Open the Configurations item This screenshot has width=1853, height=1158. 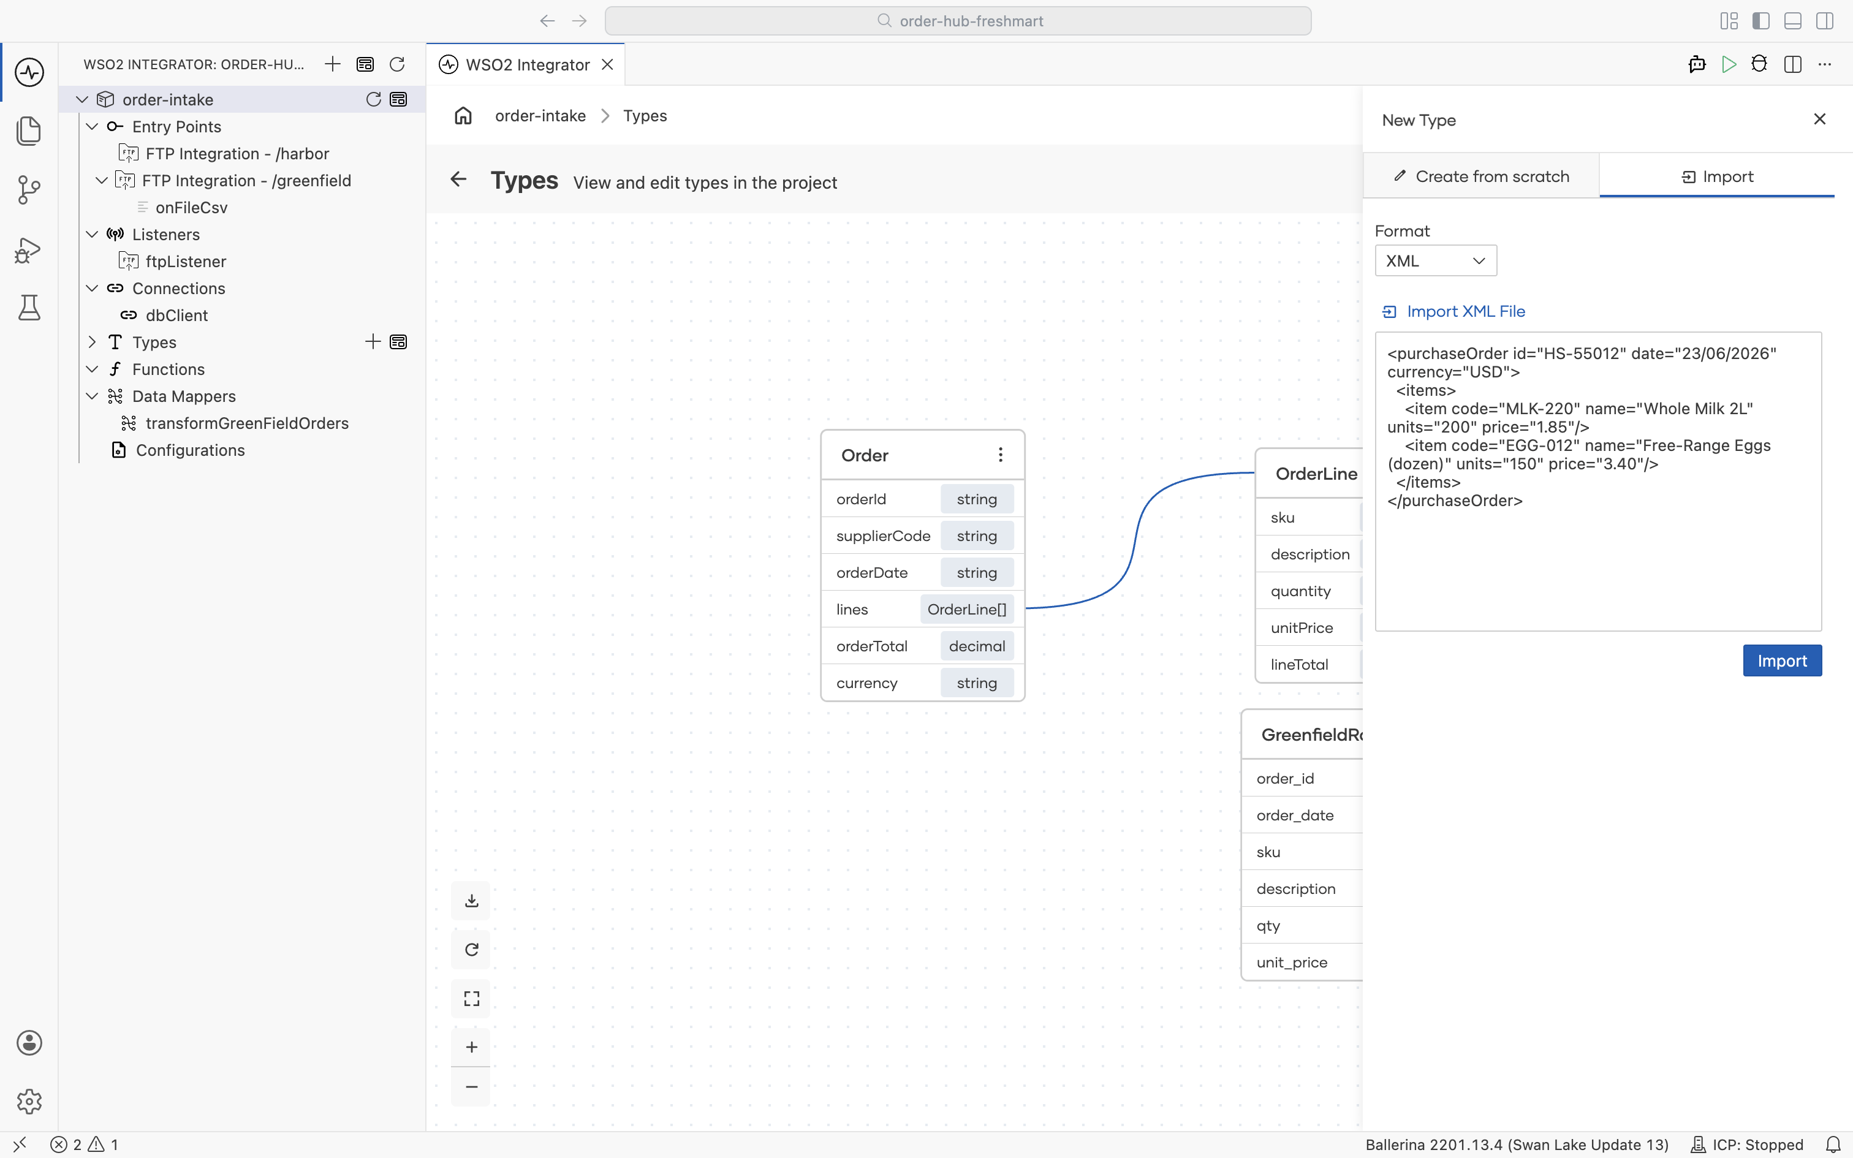click(190, 450)
